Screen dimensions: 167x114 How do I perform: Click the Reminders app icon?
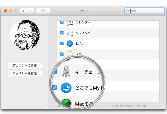70,33
